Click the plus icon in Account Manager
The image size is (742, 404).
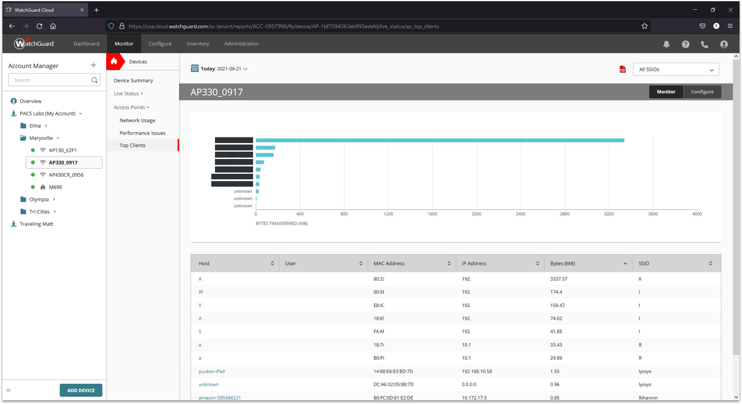click(93, 65)
